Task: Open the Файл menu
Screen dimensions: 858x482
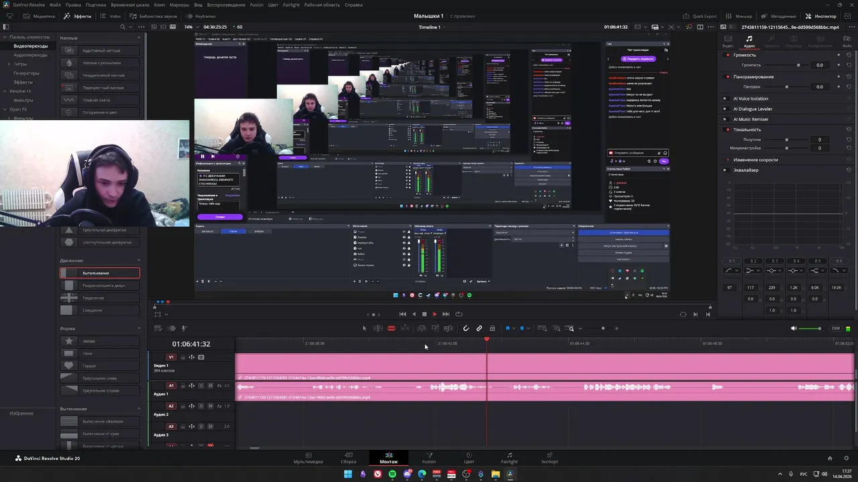Action: pos(55,5)
